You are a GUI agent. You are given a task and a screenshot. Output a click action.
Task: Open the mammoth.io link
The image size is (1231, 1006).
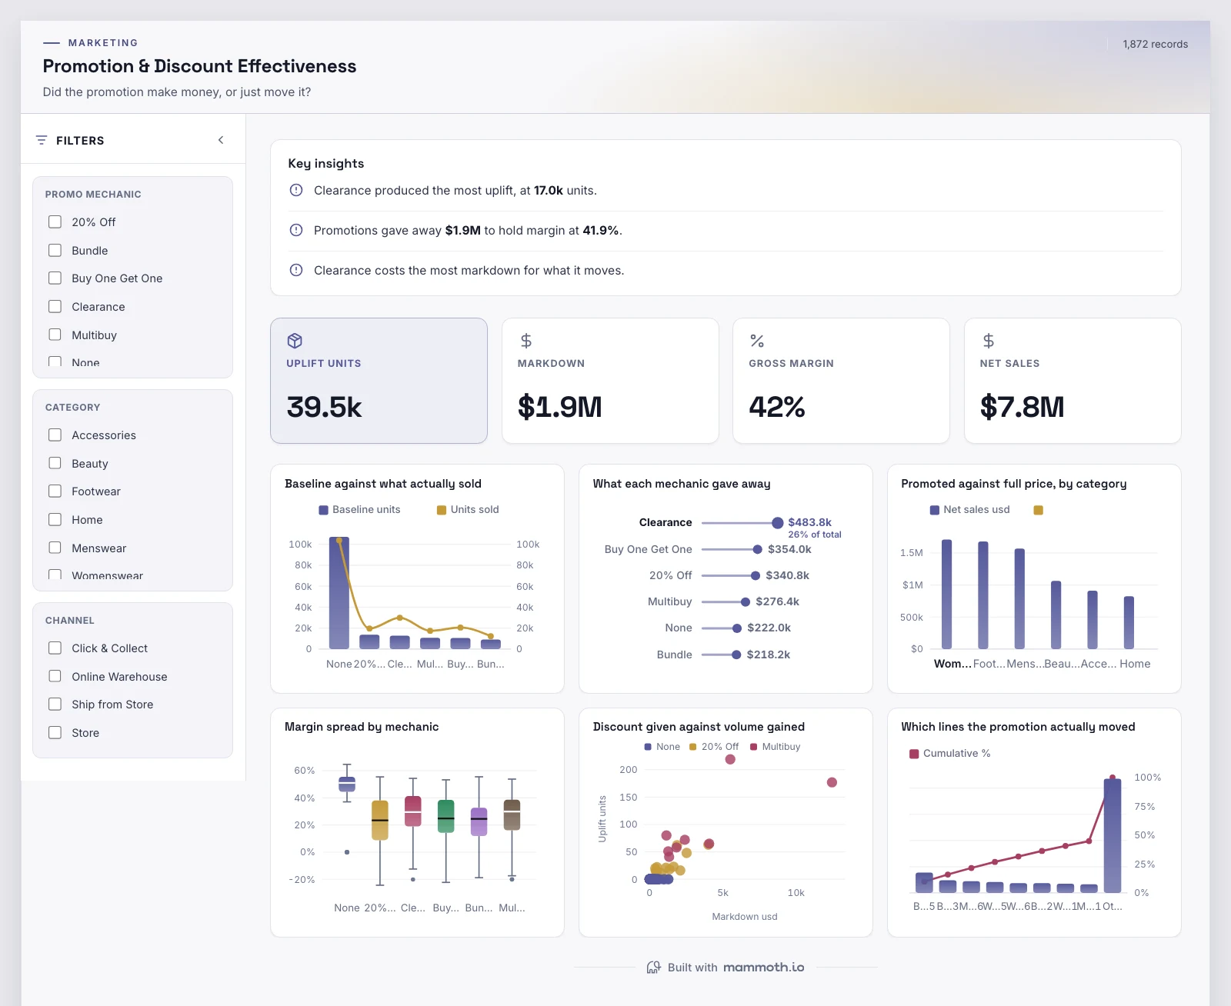[764, 968]
